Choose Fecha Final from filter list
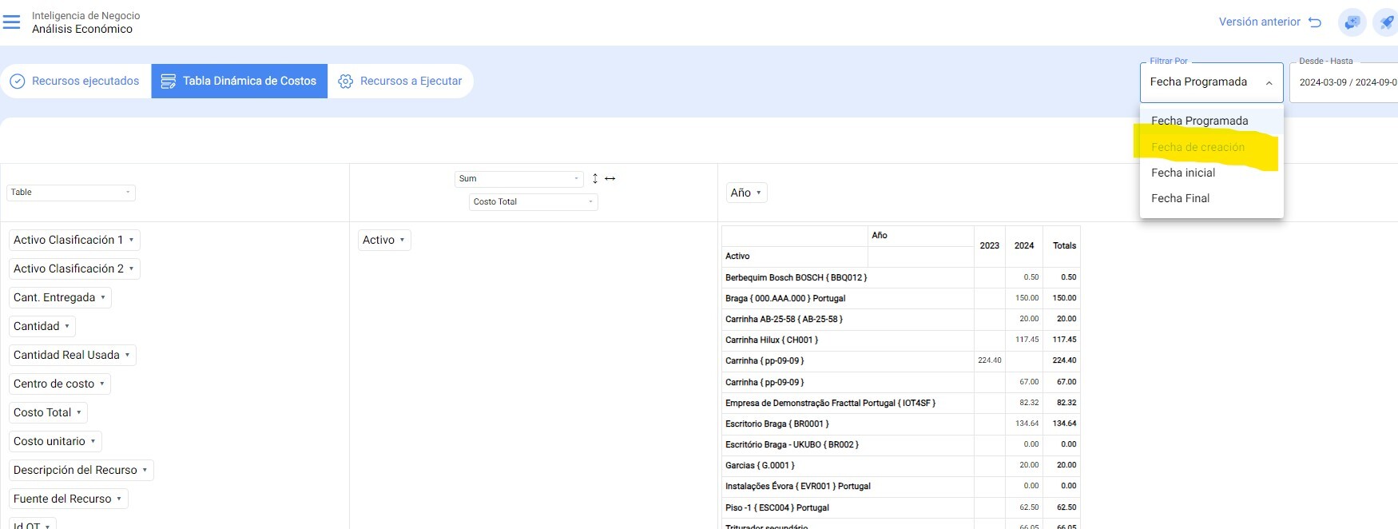1398x529 pixels. [1180, 198]
